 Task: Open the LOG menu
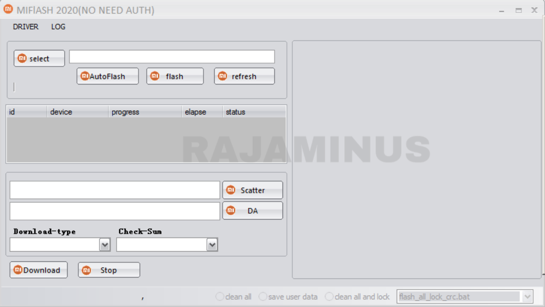coord(58,26)
